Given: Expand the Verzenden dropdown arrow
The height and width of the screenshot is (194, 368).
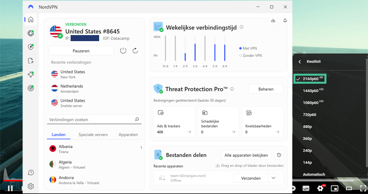Looking at the screenshot, I should (273, 178).
